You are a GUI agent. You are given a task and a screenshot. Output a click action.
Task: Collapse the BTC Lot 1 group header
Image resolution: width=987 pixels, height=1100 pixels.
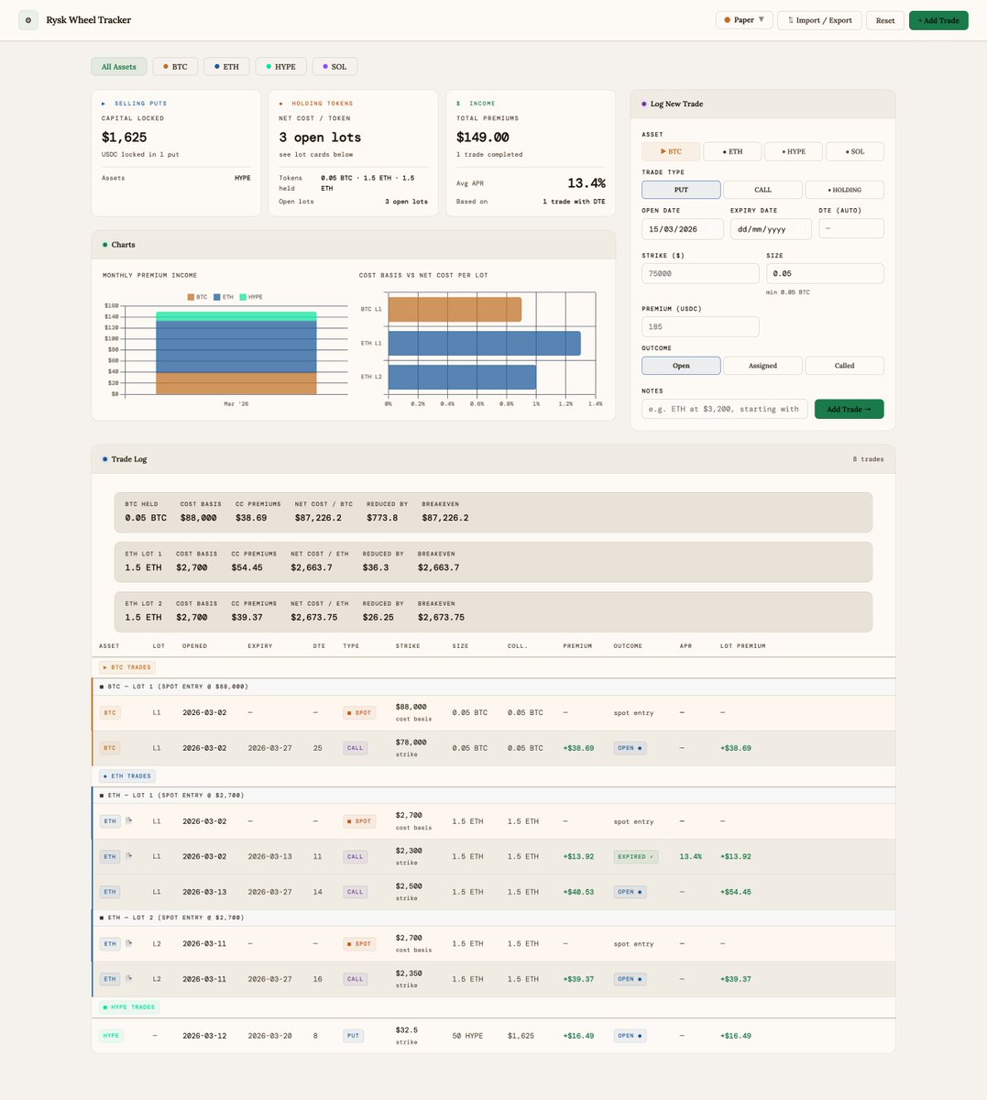[493, 687]
